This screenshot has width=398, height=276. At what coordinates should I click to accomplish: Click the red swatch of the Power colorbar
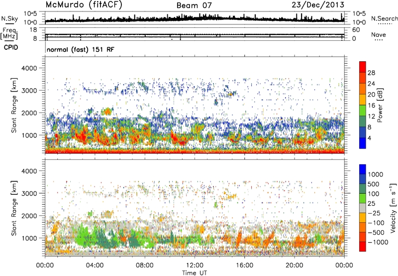(363, 67)
